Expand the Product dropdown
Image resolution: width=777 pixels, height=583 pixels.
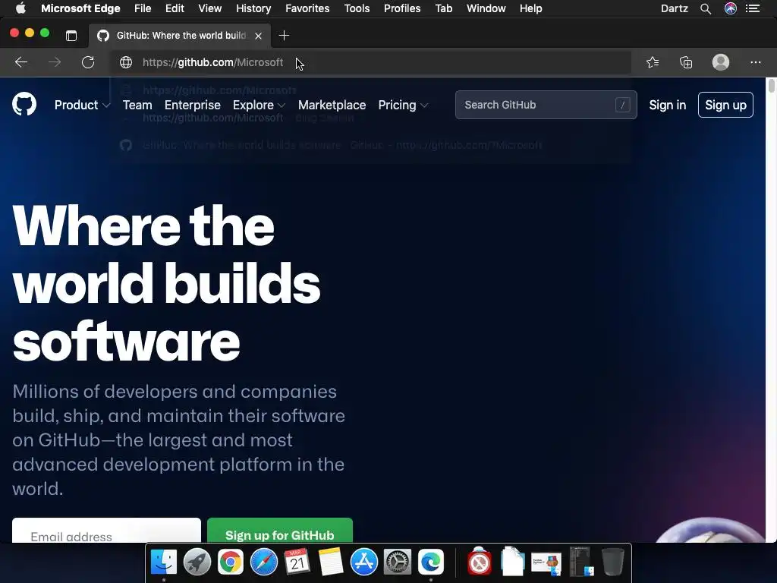click(82, 105)
